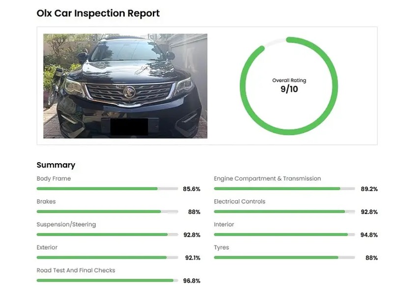
Task: Open the Tyres category label
Action: click(x=222, y=248)
